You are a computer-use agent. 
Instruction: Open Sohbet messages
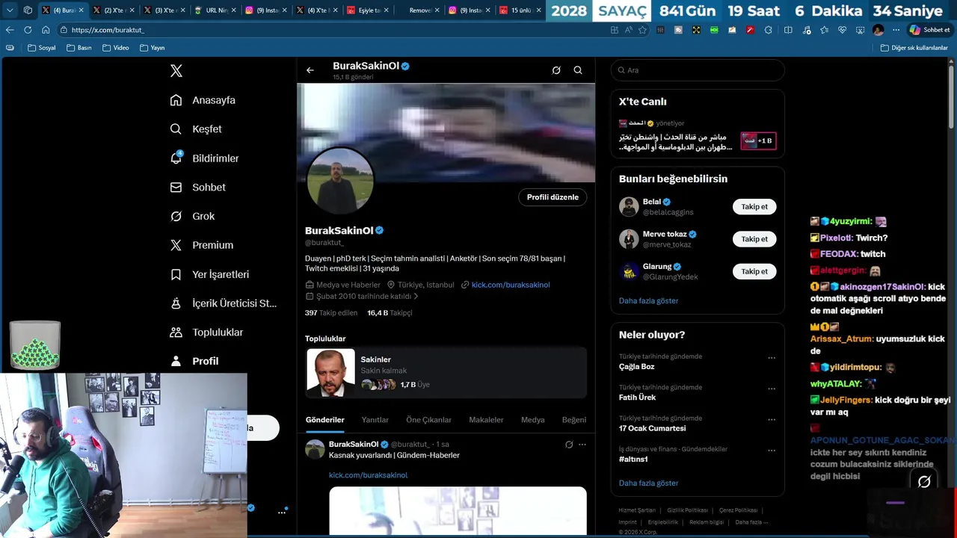coord(197,188)
